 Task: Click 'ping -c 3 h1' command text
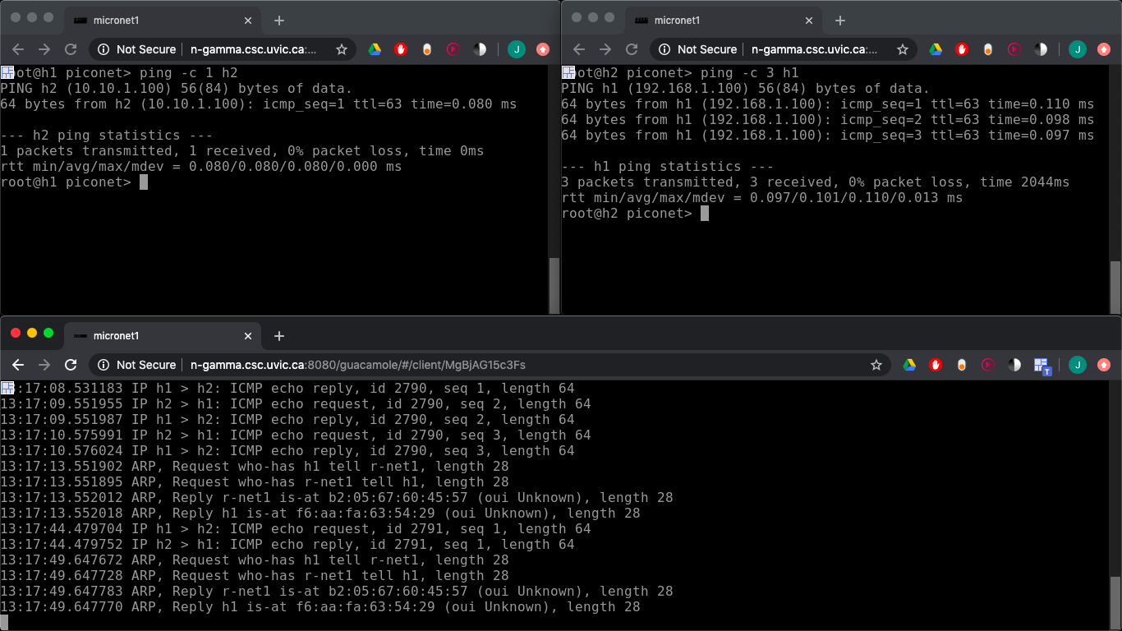click(x=750, y=73)
